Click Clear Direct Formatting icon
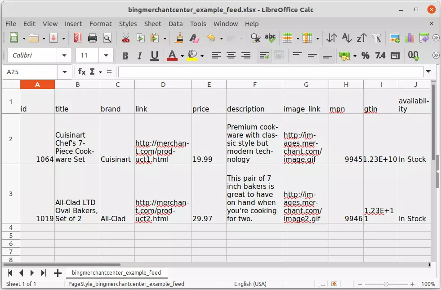 click(194, 38)
